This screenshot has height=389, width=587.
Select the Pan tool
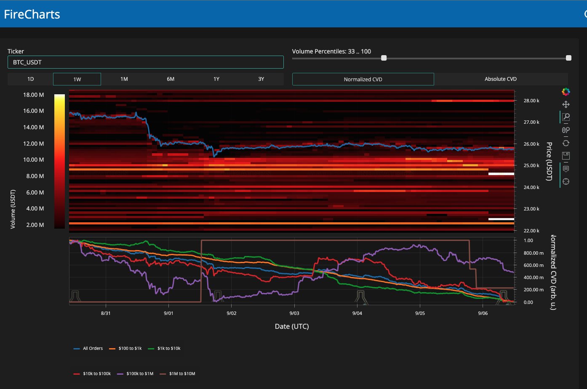(566, 104)
